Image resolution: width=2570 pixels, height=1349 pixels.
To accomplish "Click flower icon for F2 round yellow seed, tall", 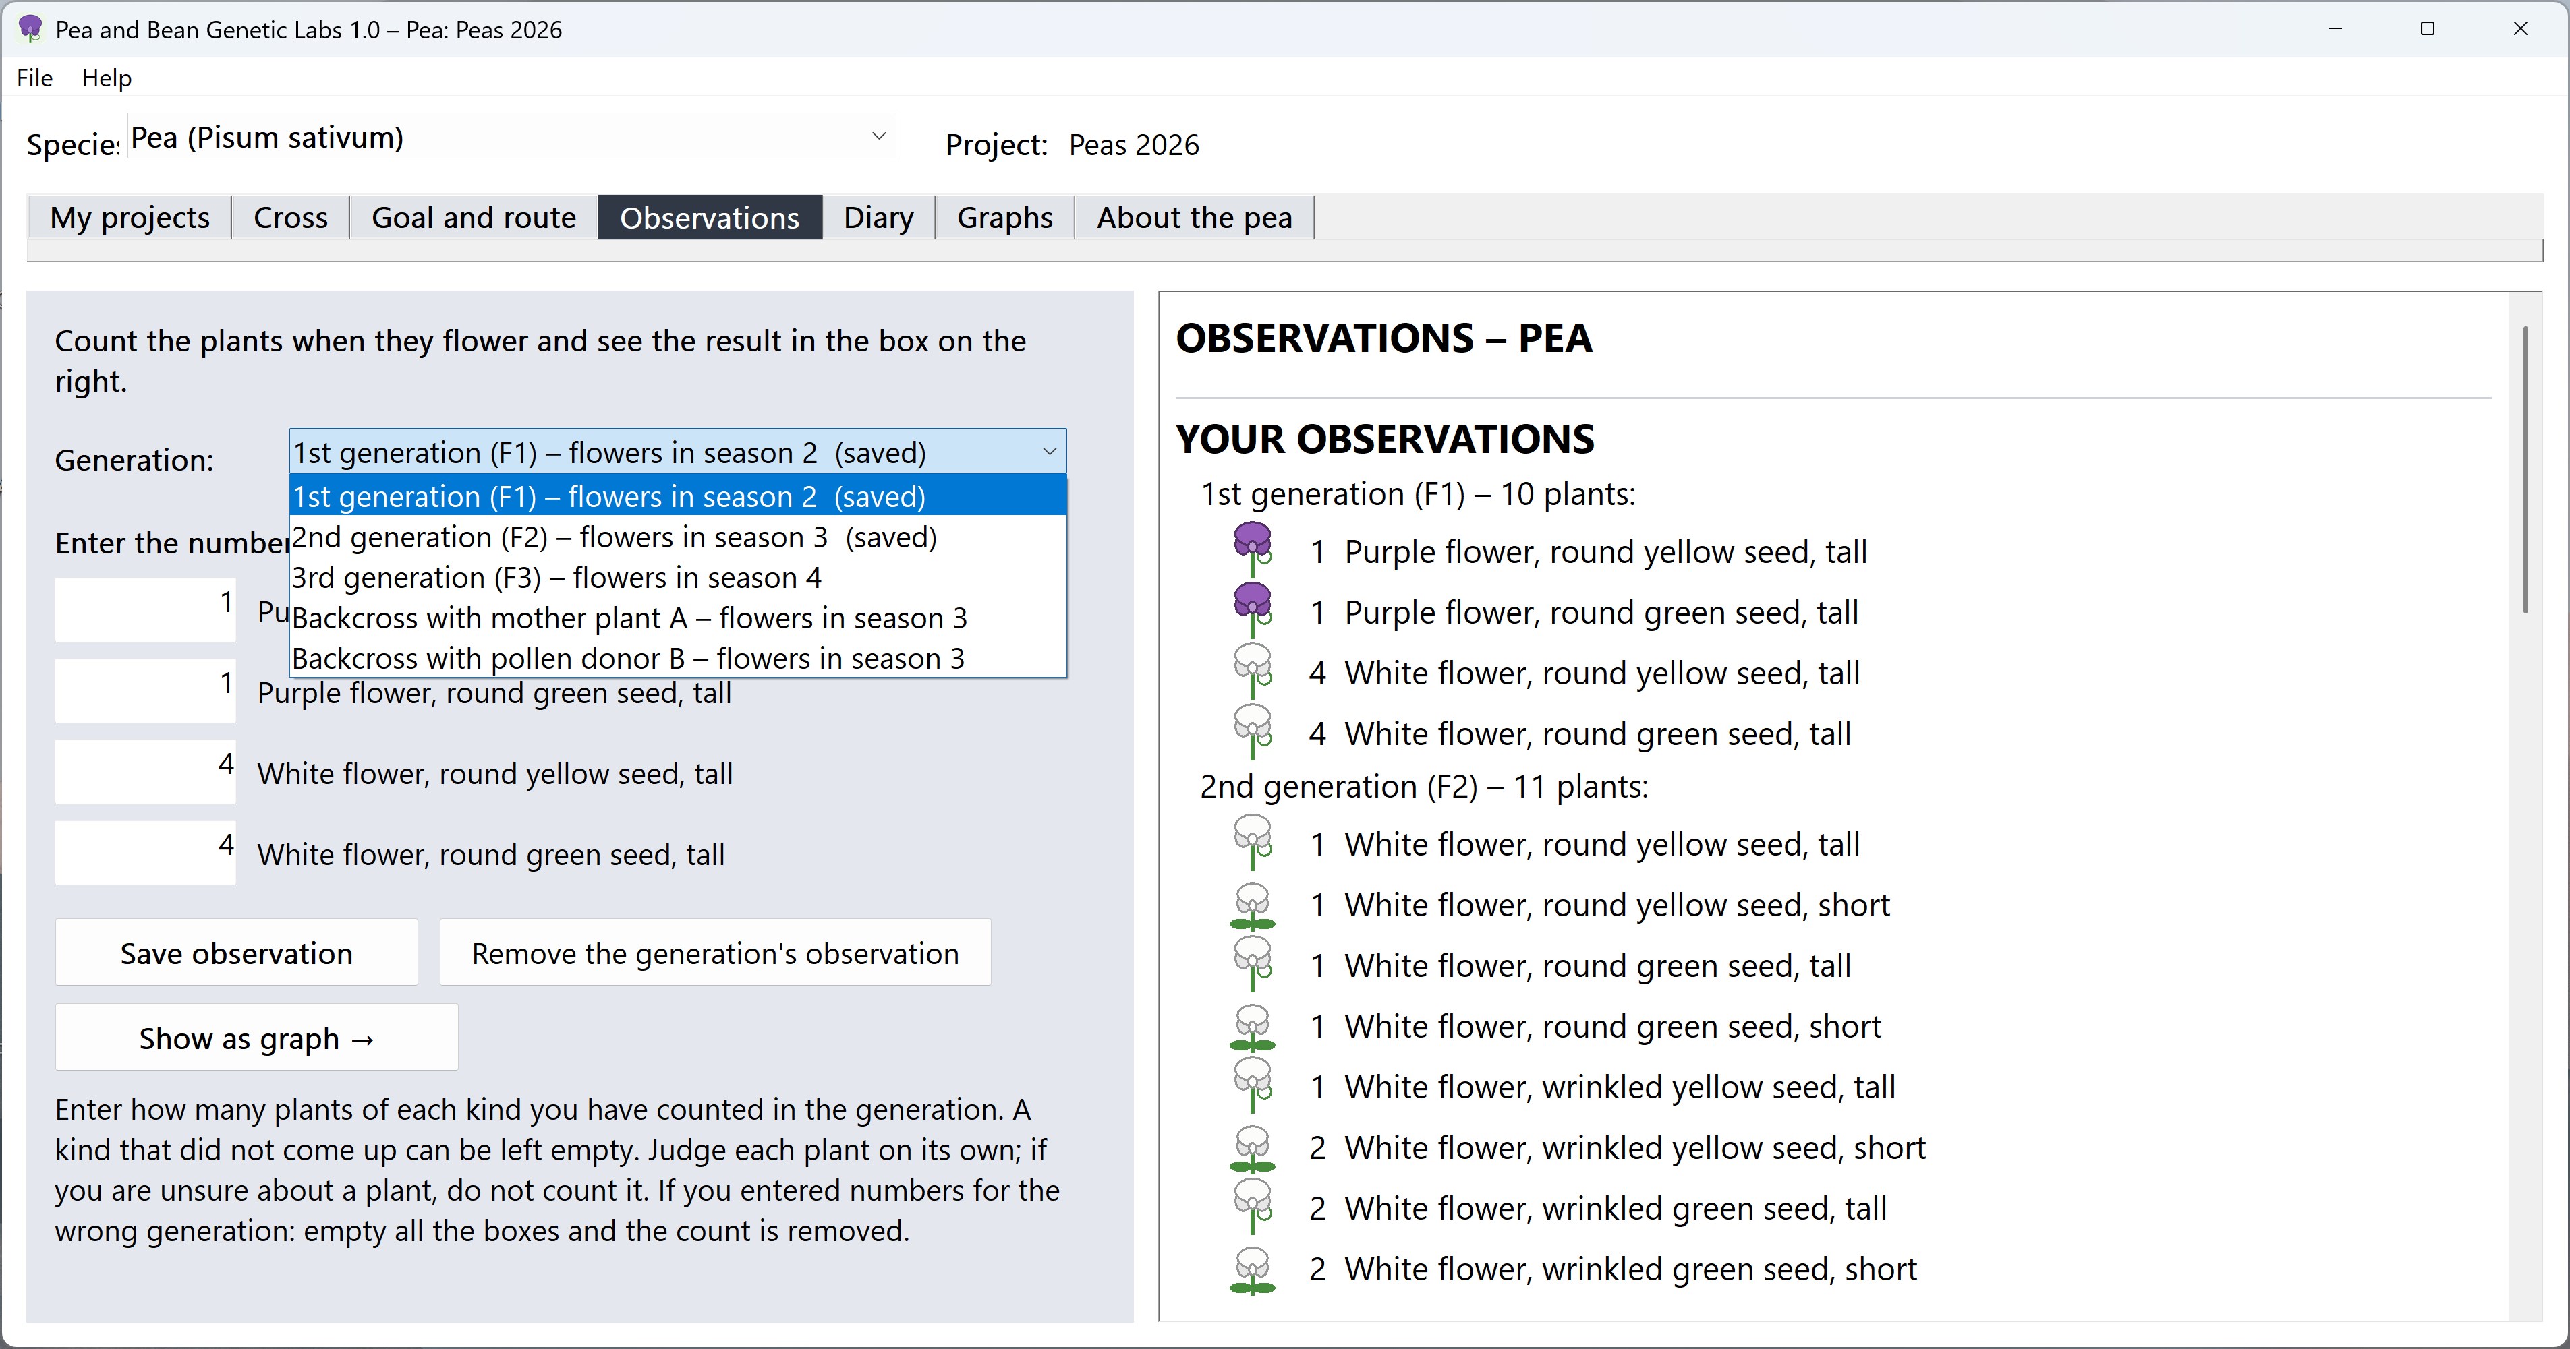I will [x=1253, y=843].
